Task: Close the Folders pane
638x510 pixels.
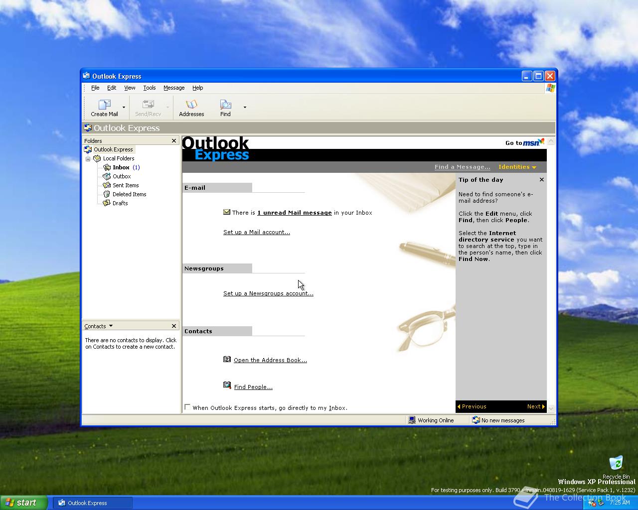Action: pos(174,141)
